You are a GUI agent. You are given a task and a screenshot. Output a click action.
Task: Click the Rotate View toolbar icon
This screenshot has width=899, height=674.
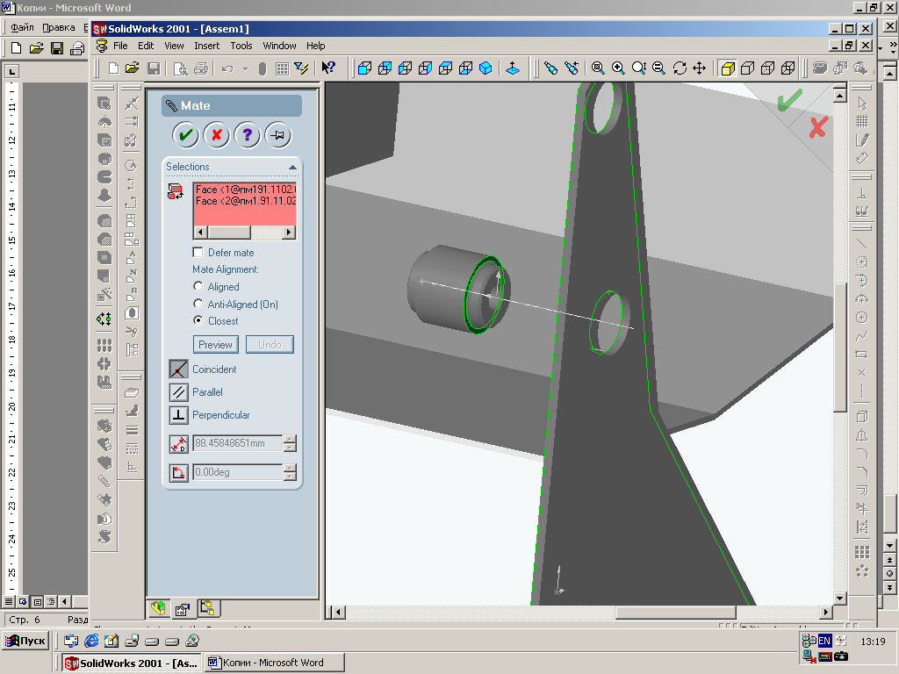680,68
